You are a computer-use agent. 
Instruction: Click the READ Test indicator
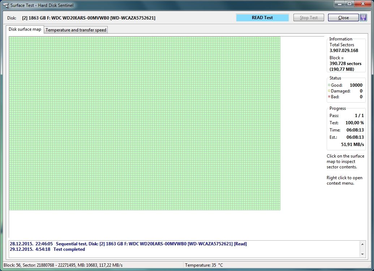pyautogui.click(x=262, y=18)
